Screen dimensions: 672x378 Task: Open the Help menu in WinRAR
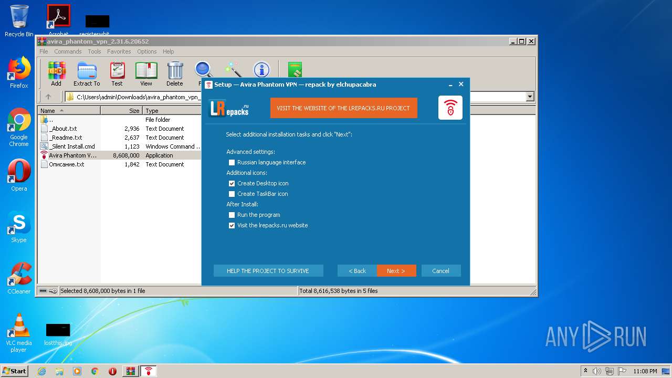coord(169,51)
